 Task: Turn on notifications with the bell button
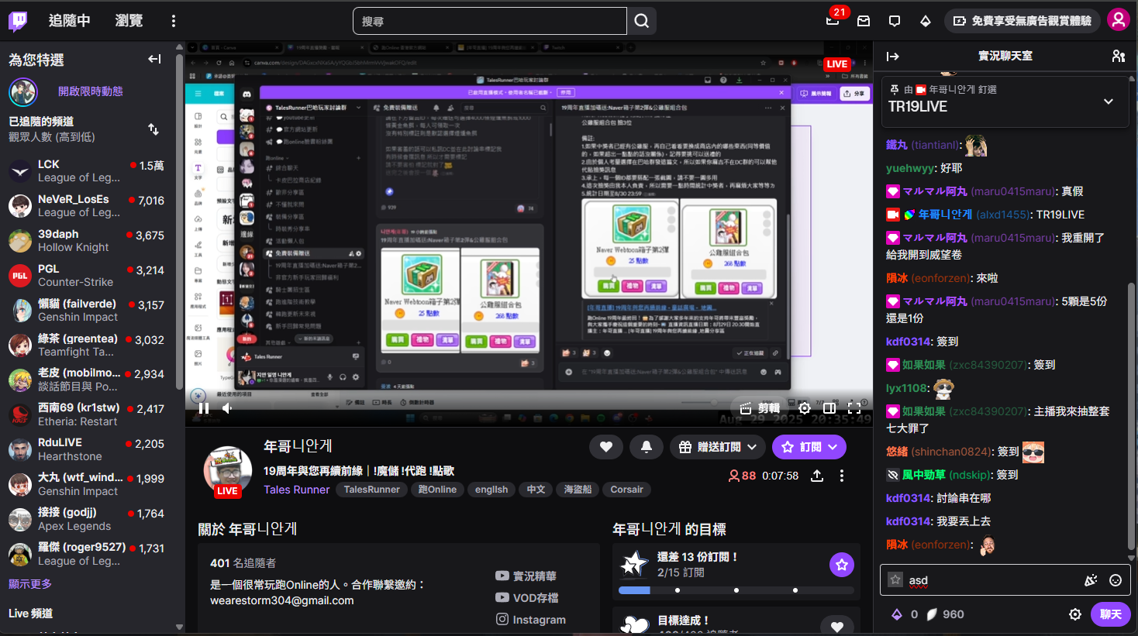(x=646, y=447)
